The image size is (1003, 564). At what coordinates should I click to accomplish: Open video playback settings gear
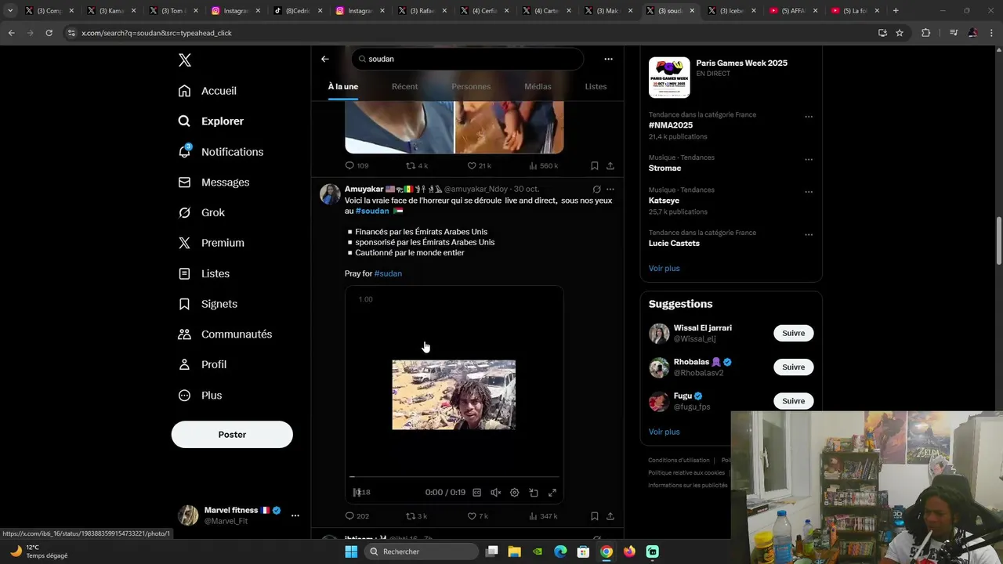514,493
